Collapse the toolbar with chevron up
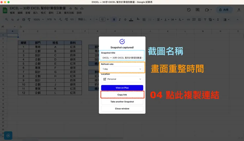 [237, 19]
